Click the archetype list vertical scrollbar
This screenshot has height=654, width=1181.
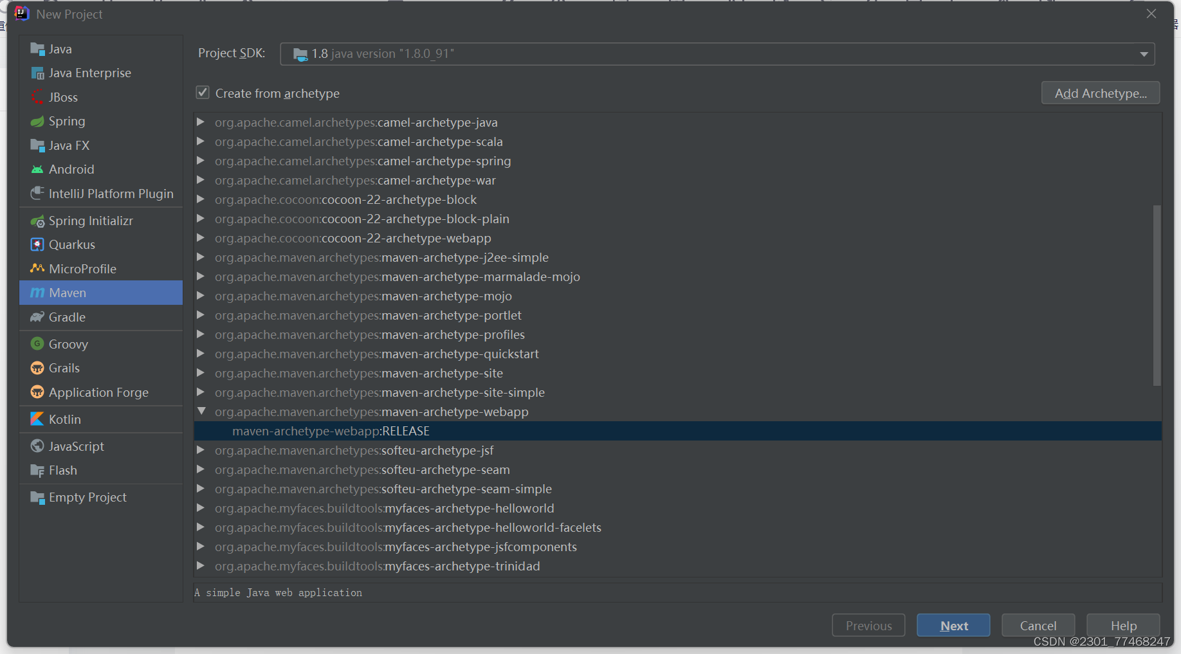pyautogui.click(x=1157, y=296)
